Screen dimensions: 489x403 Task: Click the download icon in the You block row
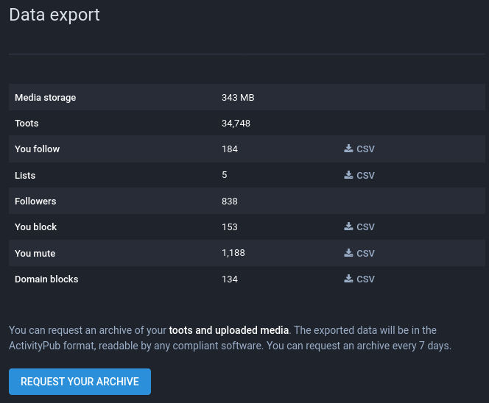pyautogui.click(x=348, y=227)
